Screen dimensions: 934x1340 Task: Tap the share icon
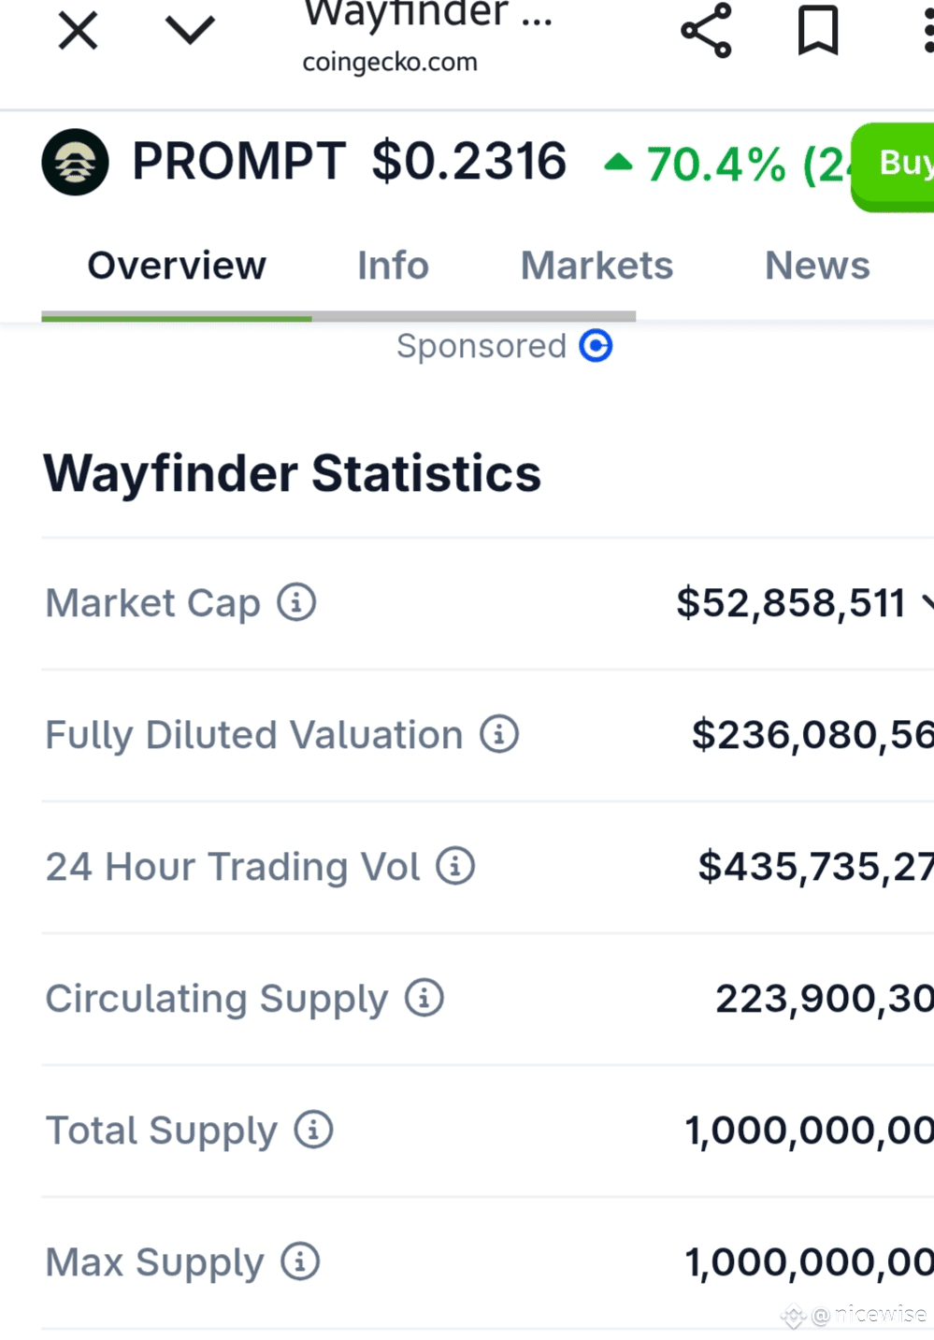click(706, 31)
